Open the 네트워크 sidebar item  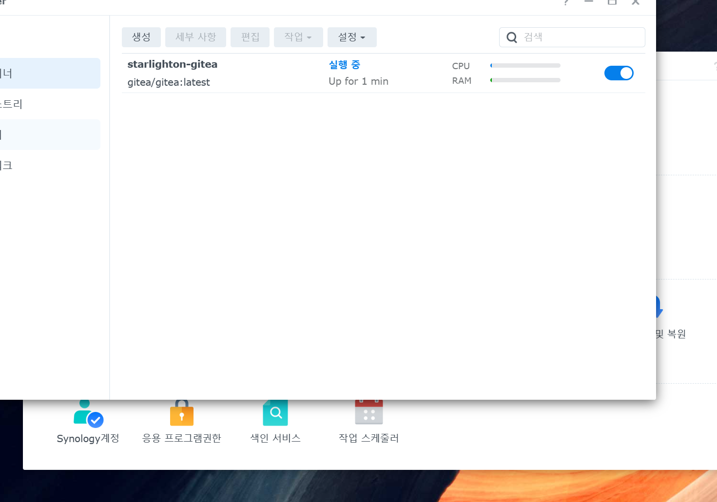[x=50, y=166]
